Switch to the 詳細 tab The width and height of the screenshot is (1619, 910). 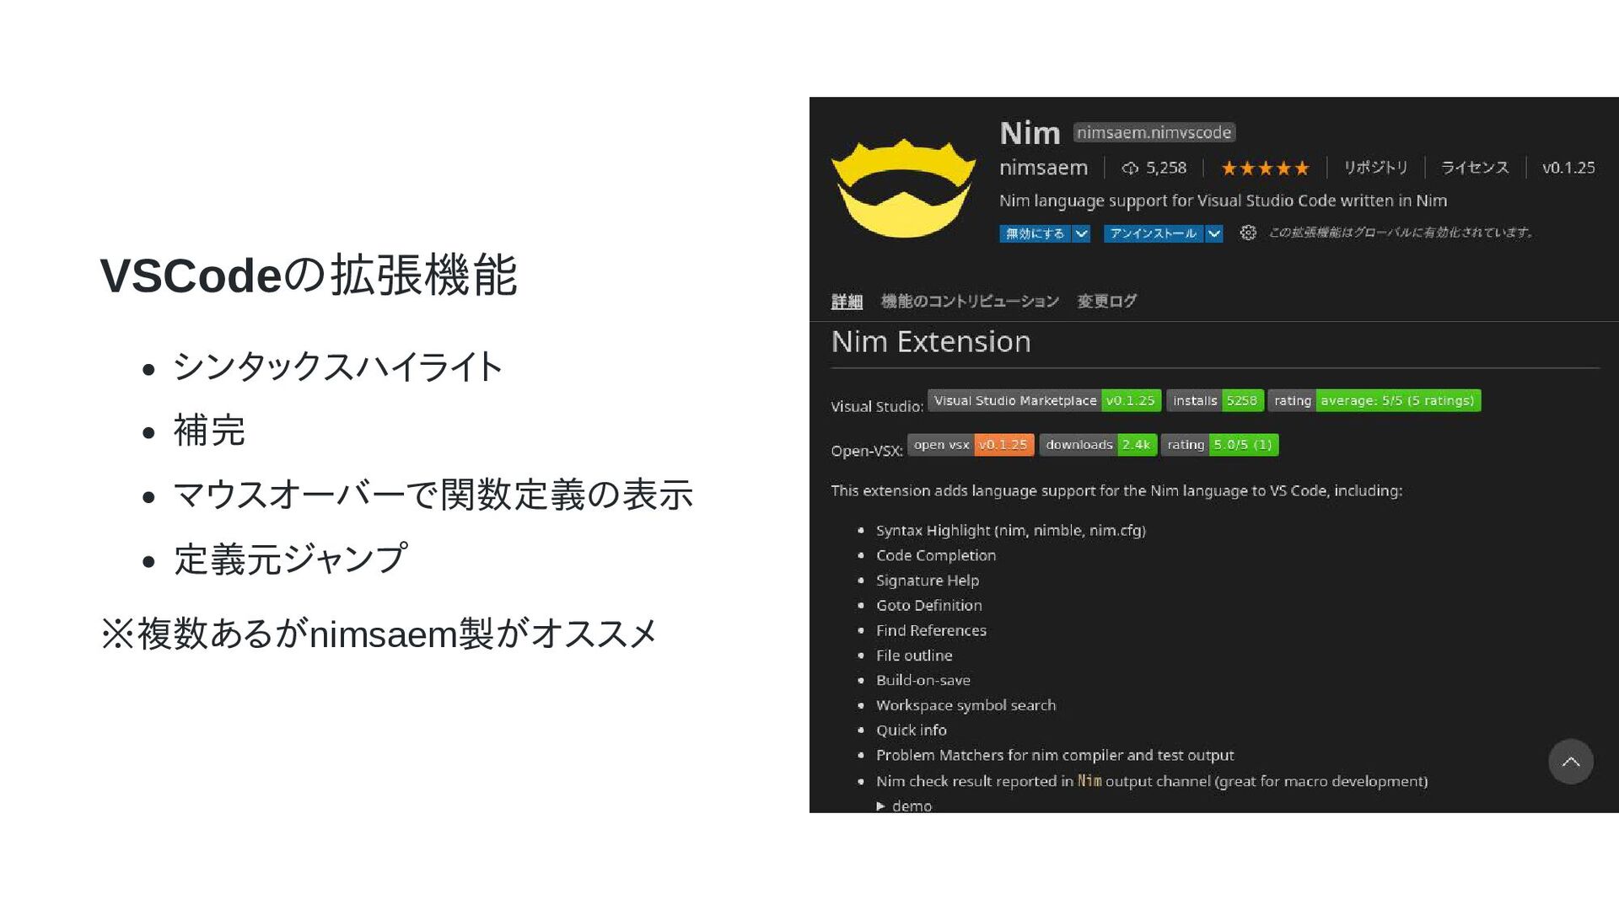[x=847, y=302]
